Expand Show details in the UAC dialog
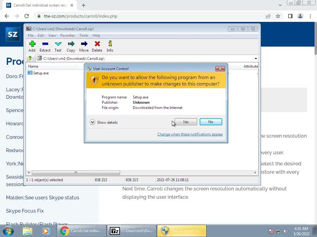The height and width of the screenshot is (237, 317). 103,122
